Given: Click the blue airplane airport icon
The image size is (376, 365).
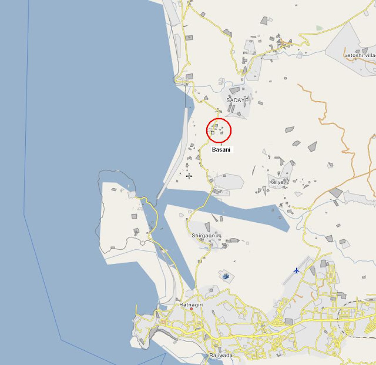Looking at the screenshot, I should pos(297,271).
